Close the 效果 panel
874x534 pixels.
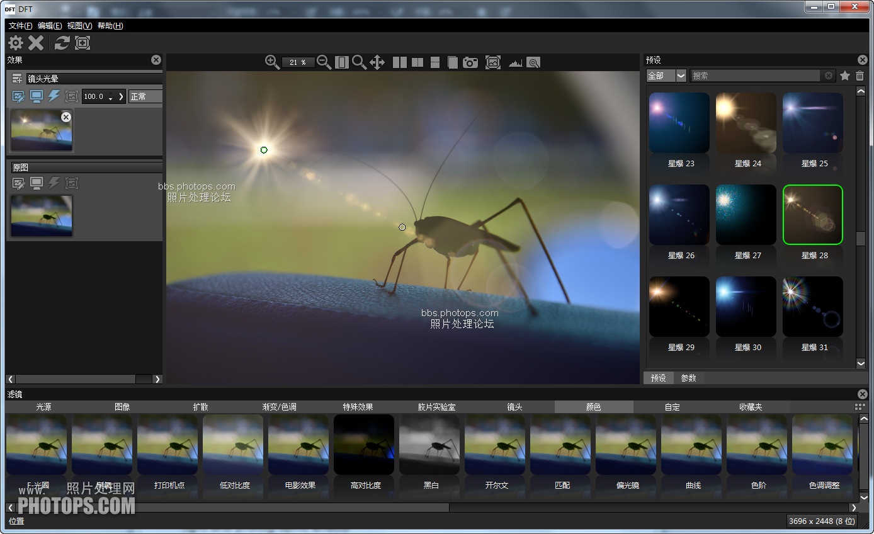156,60
